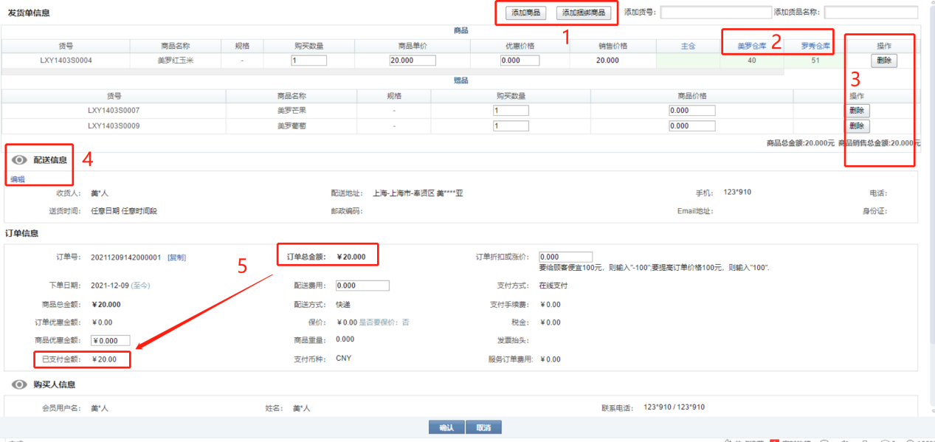
Task: Click the 送货时间 value 任意日期 任意时间段
Action: point(124,211)
